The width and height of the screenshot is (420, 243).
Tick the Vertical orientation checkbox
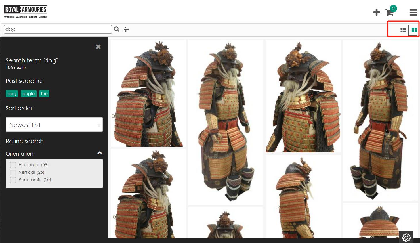[13, 173]
